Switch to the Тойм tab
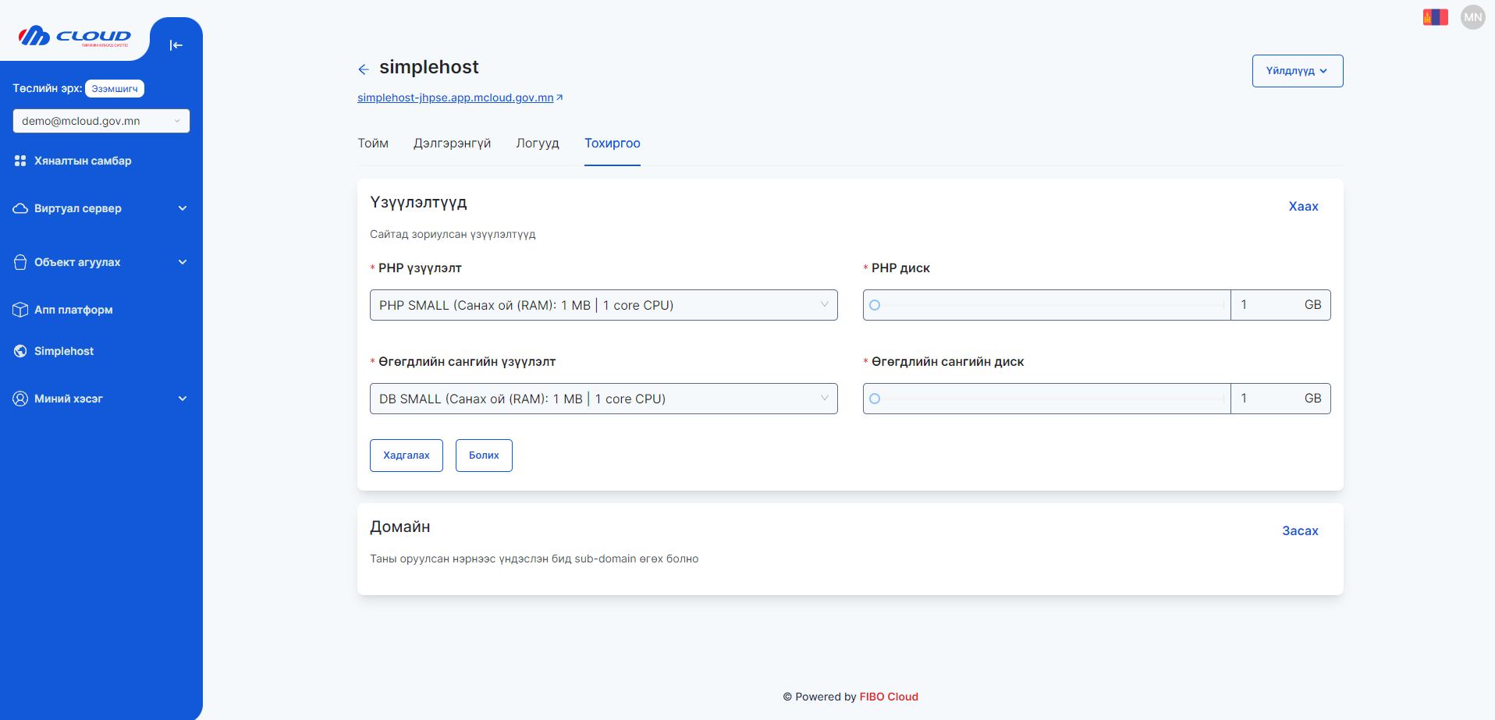 tap(373, 144)
